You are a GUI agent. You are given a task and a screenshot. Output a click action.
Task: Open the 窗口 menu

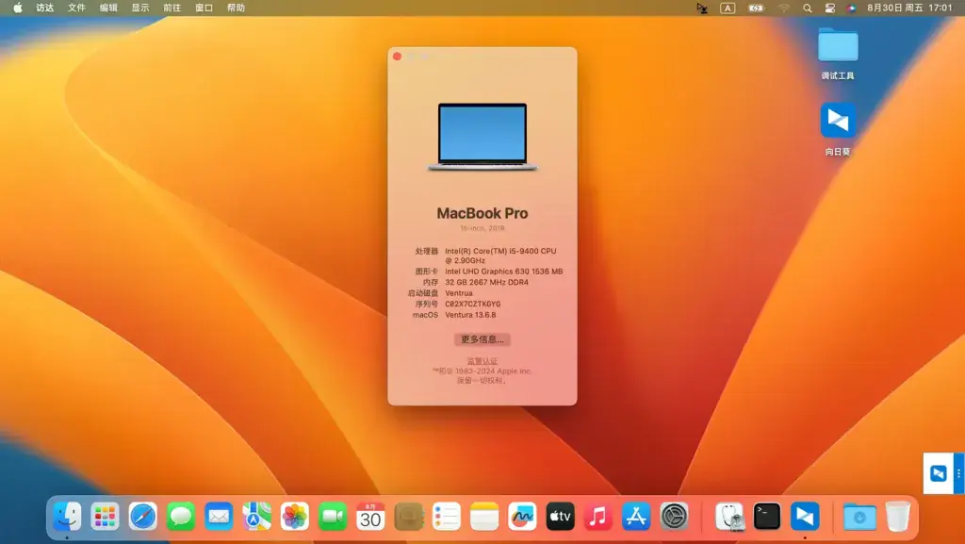point(204,8)
